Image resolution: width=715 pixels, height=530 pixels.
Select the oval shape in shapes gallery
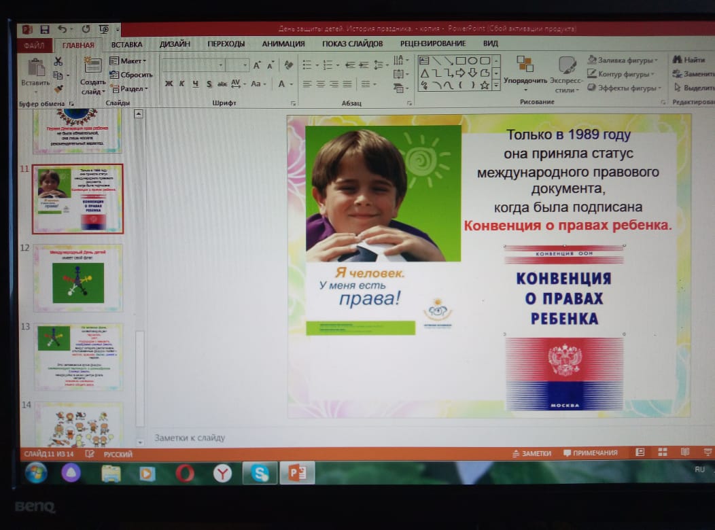pyautogui.click(x=472, y=60)
